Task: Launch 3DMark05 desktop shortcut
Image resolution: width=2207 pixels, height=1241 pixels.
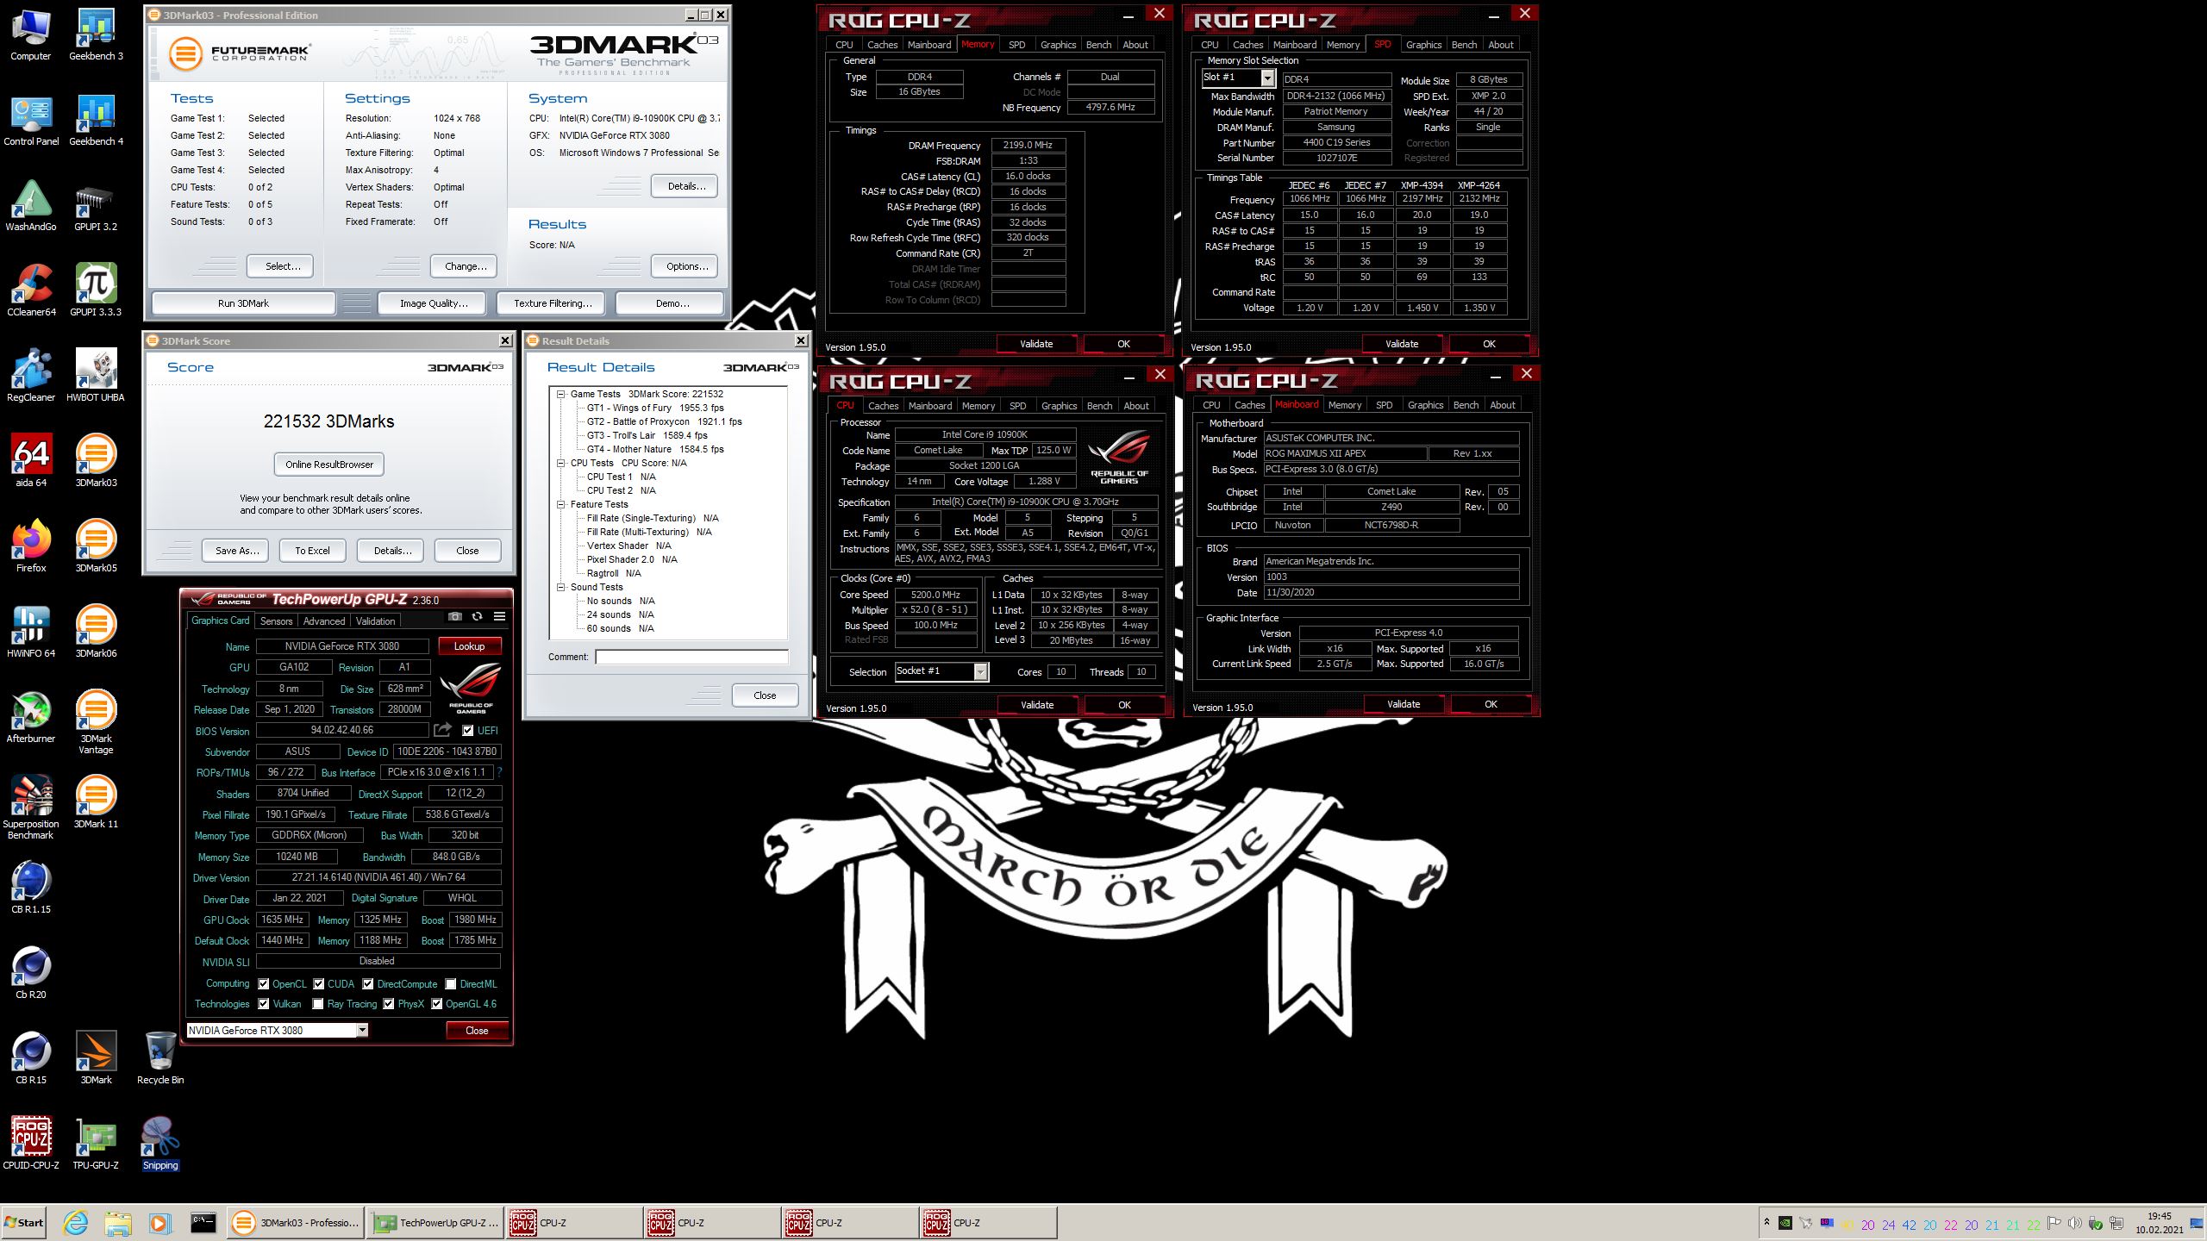Action: (96, 546)
